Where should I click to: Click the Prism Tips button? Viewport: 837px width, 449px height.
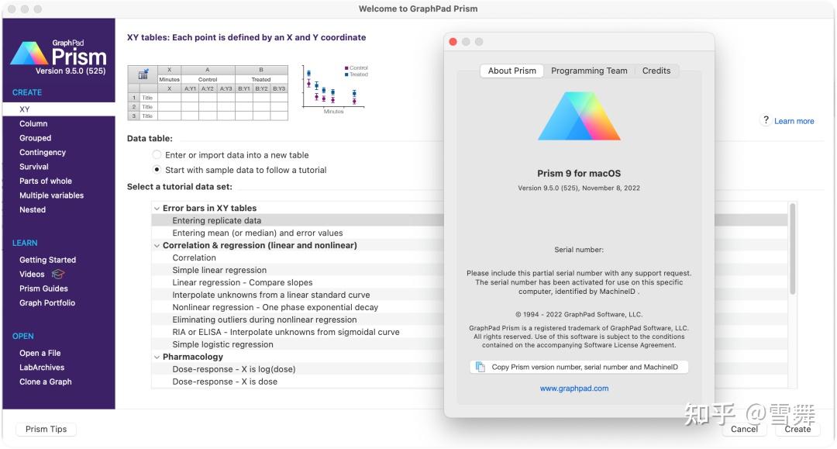click(x=46, y=429)
